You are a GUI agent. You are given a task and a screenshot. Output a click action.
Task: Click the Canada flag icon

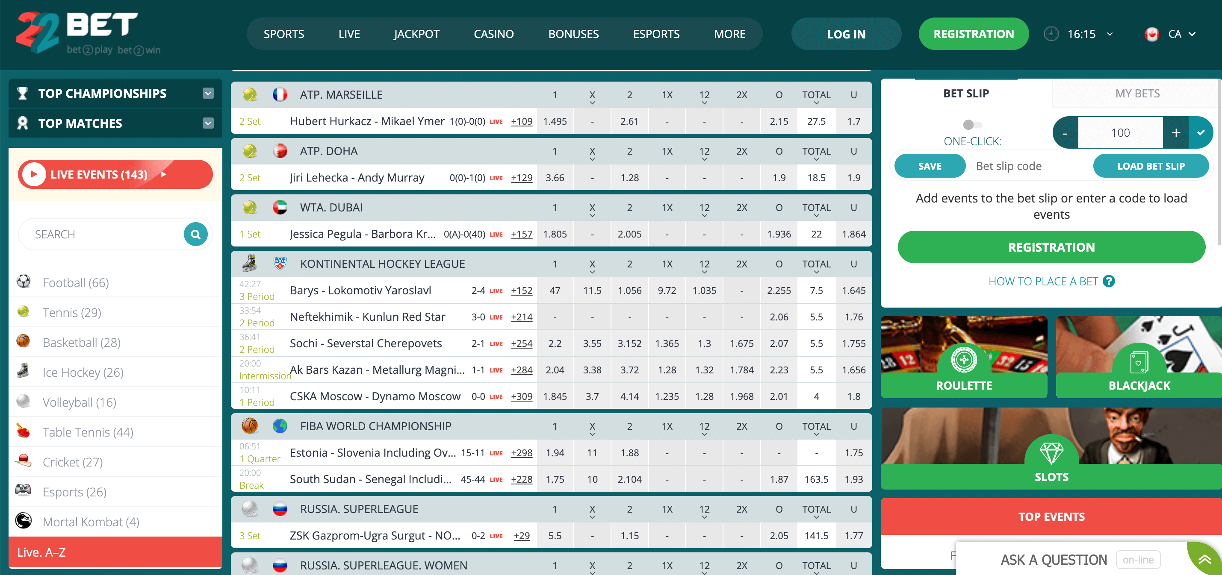[1151, 34]
